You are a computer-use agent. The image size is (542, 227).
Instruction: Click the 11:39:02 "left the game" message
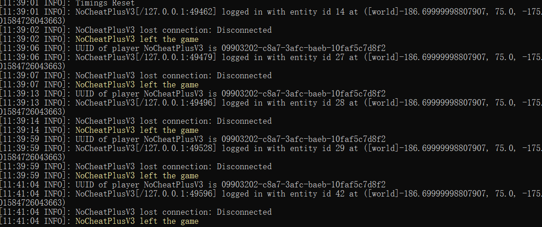pyautogui.click(x=137, y=39)
